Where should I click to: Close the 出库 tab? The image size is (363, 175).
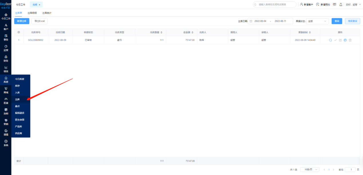coord(39,5)
